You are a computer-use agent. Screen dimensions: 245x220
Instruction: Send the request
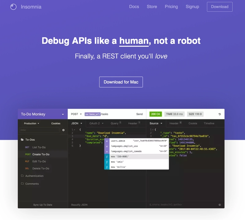(139, 114)
